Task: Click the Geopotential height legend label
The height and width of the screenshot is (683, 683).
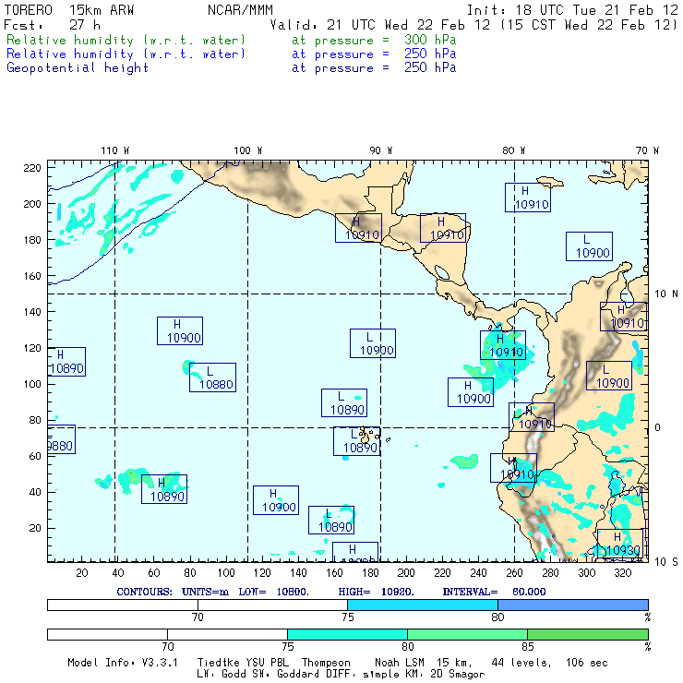Action: click(x=78, y=67)
